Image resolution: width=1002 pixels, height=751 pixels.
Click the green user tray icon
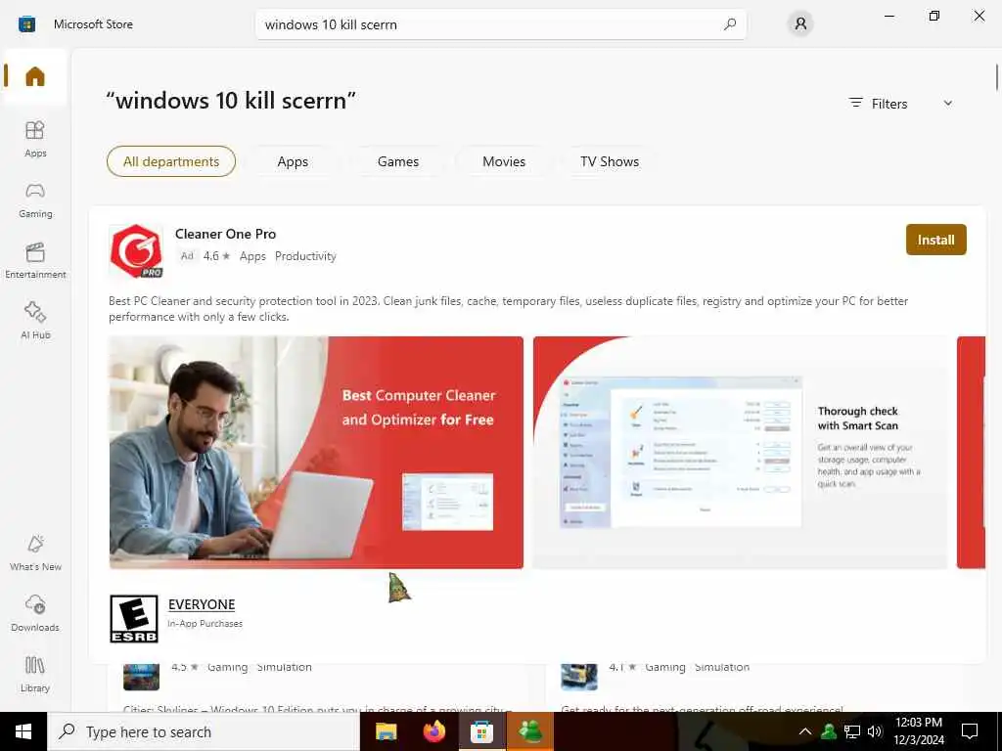point(829,731)
